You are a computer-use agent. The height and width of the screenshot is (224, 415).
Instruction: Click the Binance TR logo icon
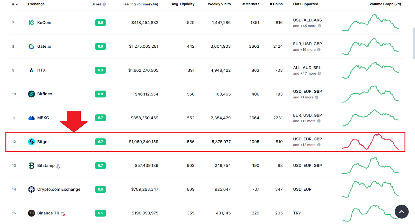(31, 213)
